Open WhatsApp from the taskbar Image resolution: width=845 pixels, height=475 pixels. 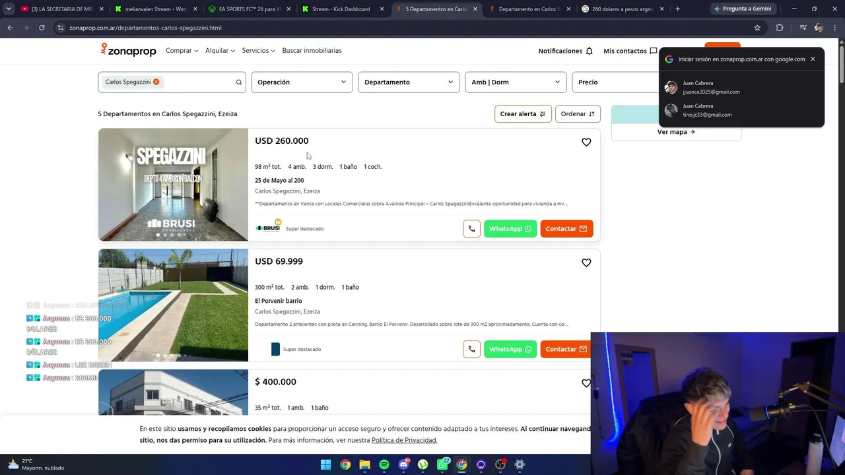point(442,464)
